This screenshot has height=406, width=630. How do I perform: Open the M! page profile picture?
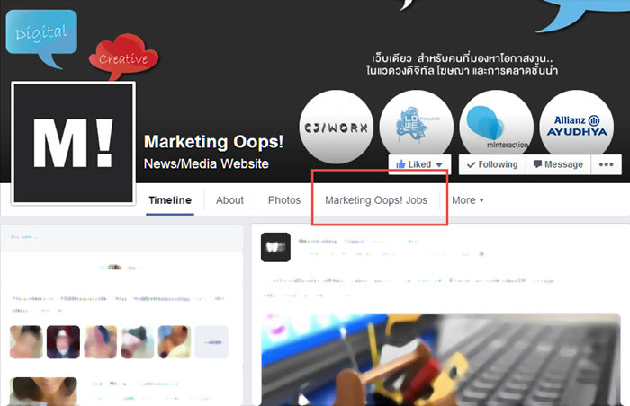(x=74, y=143)
